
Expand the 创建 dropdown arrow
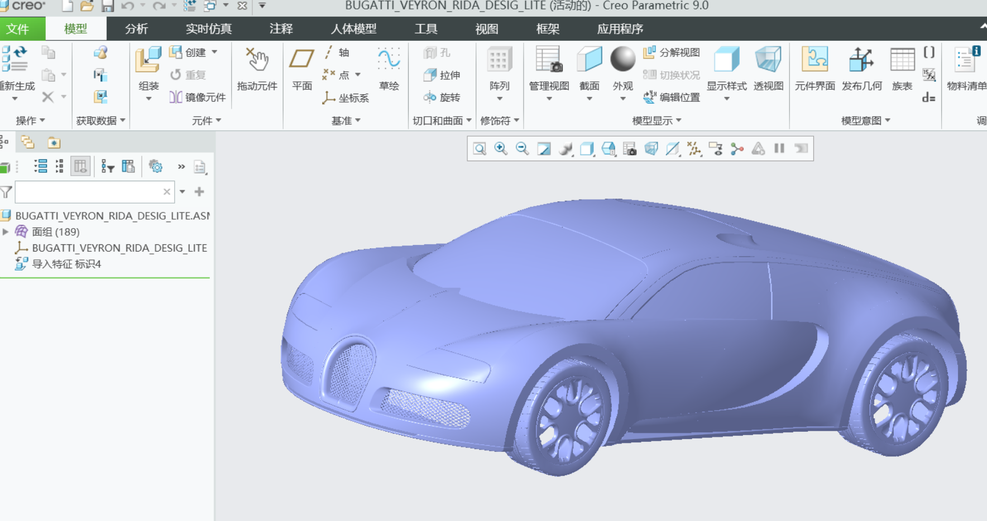point(214,52)
